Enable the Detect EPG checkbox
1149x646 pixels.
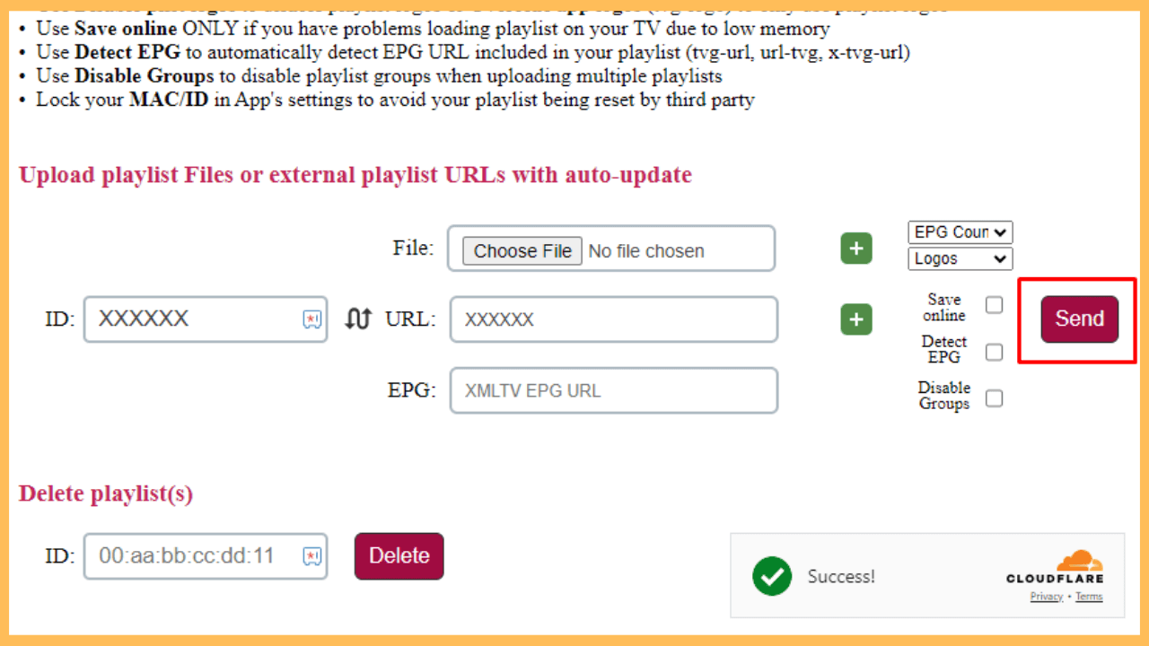click(994, 352)
